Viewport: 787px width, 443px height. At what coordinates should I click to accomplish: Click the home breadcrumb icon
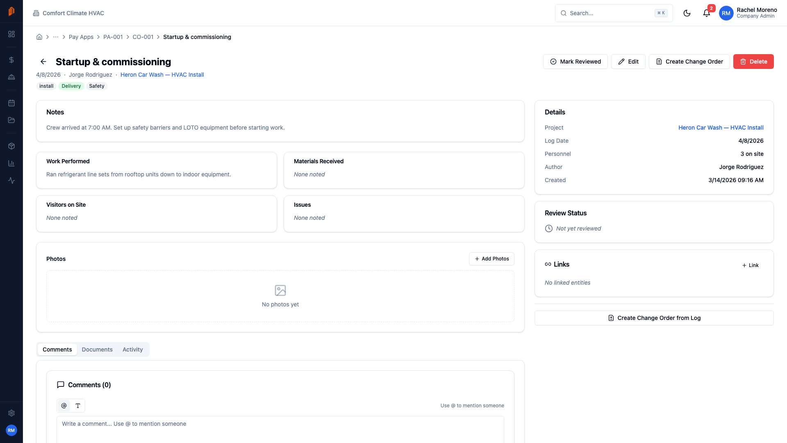coord(39,37)
